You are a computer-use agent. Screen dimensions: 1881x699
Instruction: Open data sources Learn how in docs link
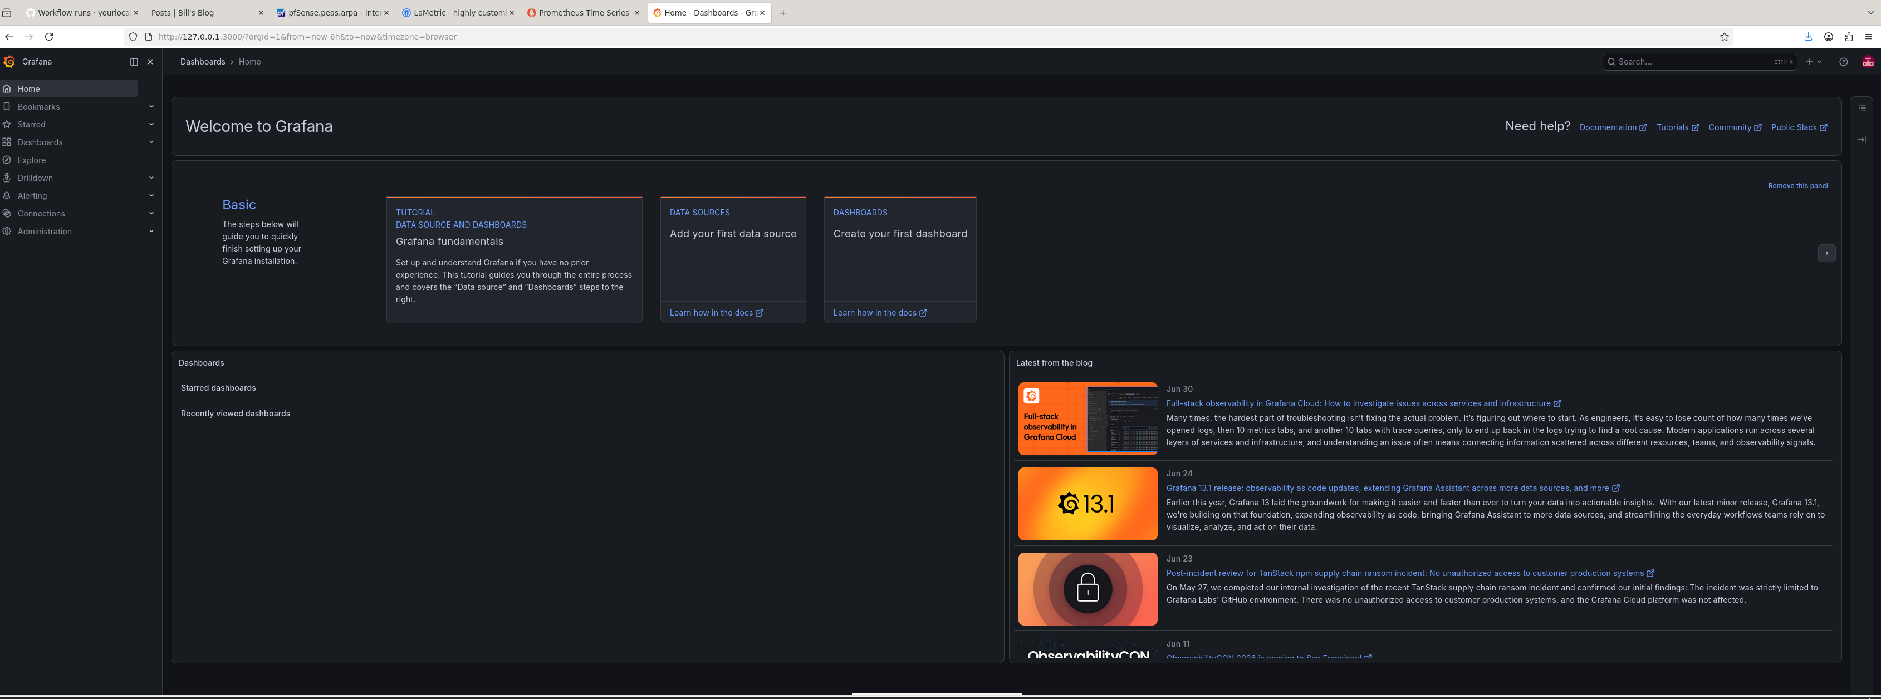[716, 313]
